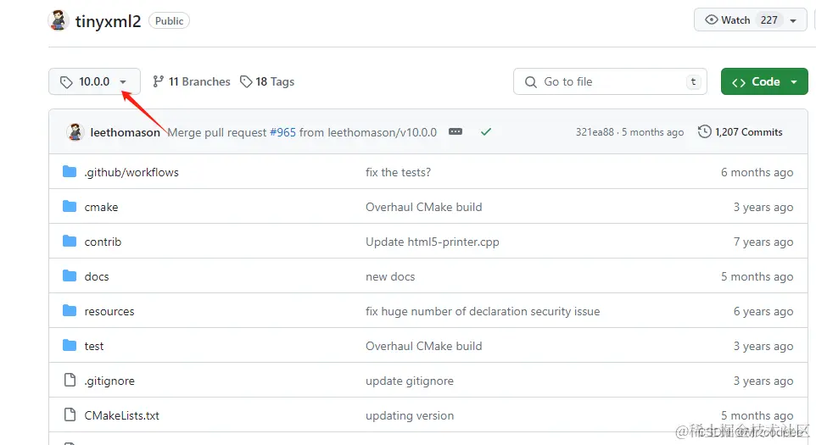Click folder icon for resources

click(70, 311)
